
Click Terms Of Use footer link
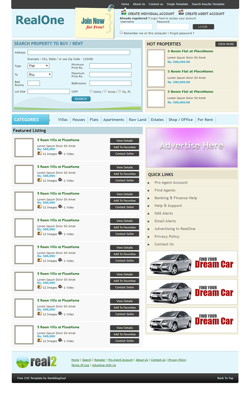tap(80, 365)
